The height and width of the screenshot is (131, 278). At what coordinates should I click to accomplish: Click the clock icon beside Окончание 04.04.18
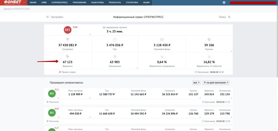pos(195,72)
